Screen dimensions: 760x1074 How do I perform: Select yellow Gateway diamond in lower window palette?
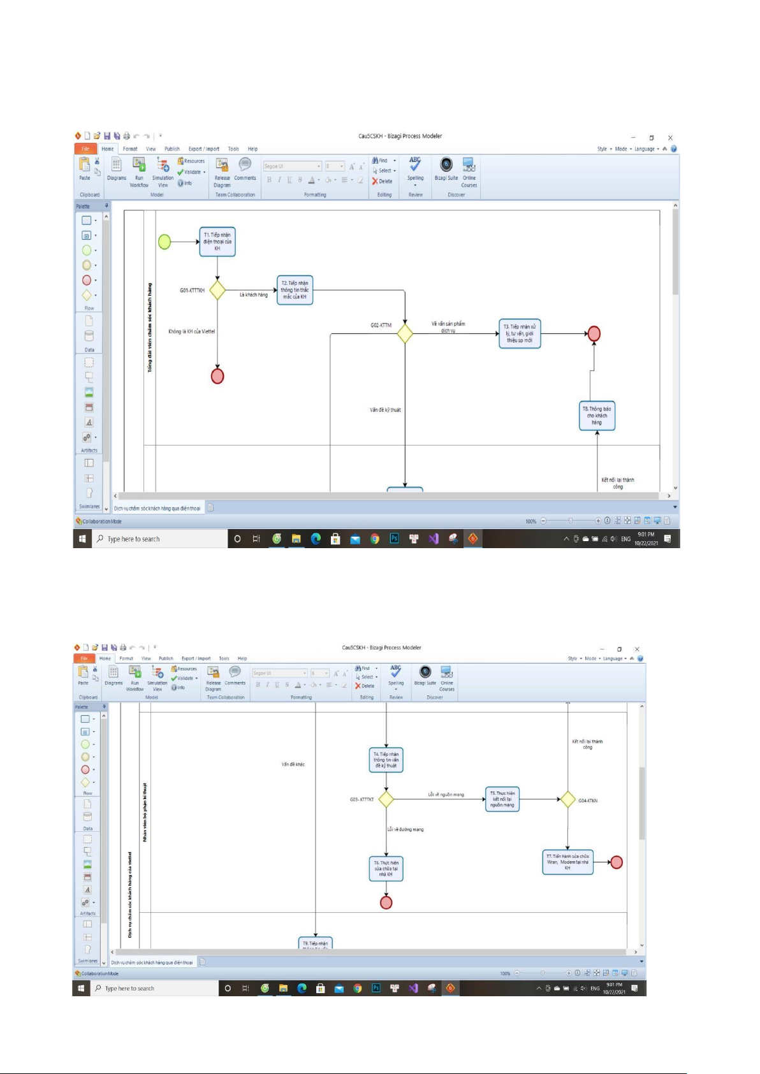pyautogui.click(x=85, y=782)
